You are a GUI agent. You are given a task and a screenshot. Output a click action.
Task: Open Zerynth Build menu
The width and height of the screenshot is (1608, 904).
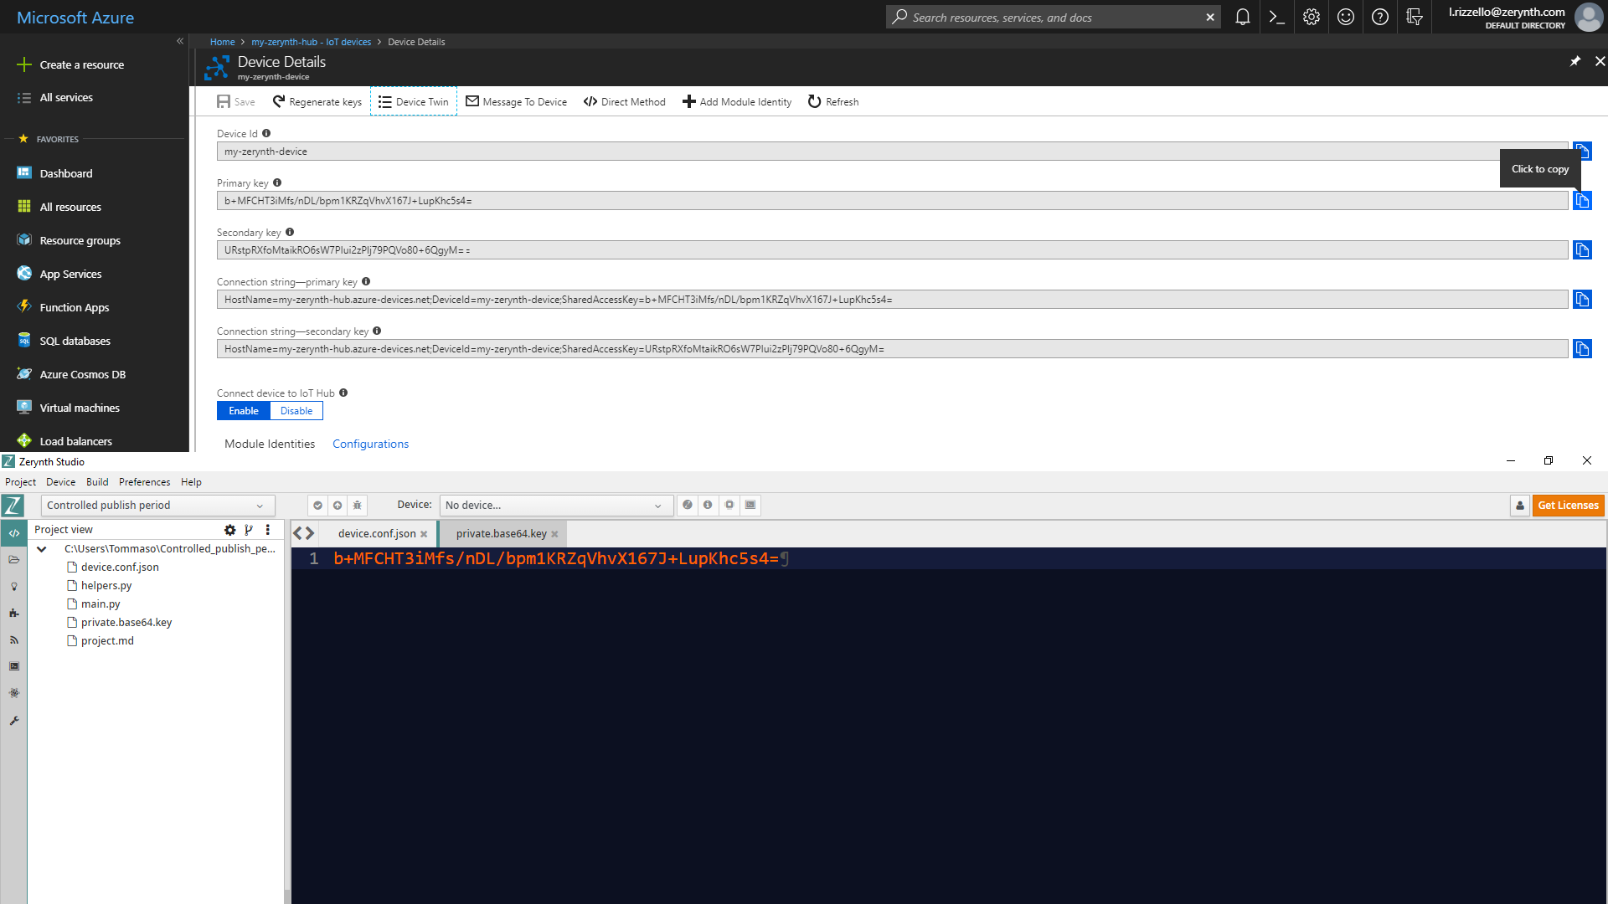tap(97, 481)
